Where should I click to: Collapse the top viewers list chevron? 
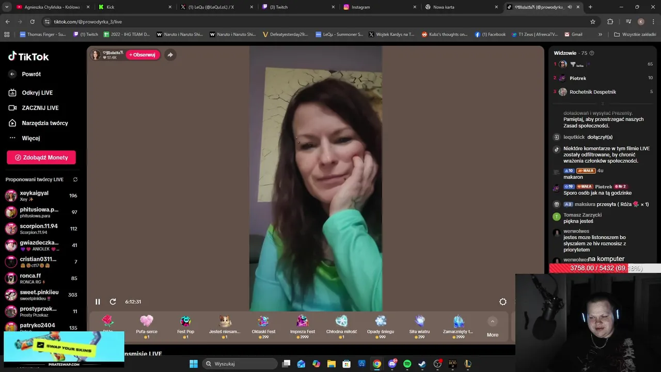(x=603, y=104)
